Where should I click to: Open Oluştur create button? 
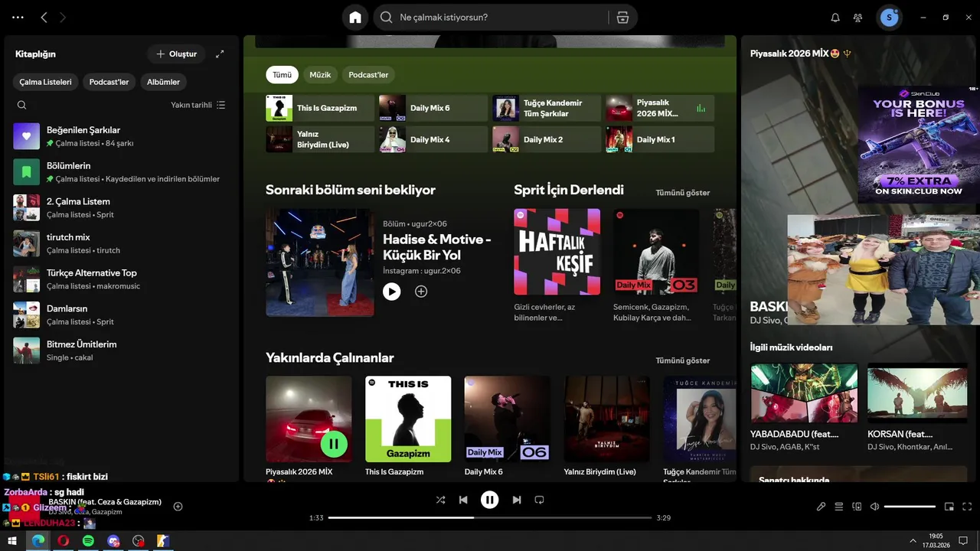pos(176,54)
